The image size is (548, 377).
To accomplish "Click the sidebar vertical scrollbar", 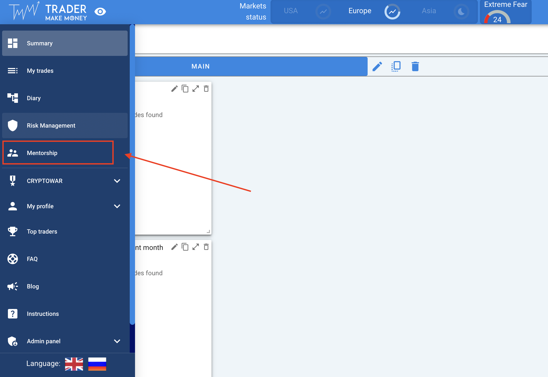I will click(132, 175).
